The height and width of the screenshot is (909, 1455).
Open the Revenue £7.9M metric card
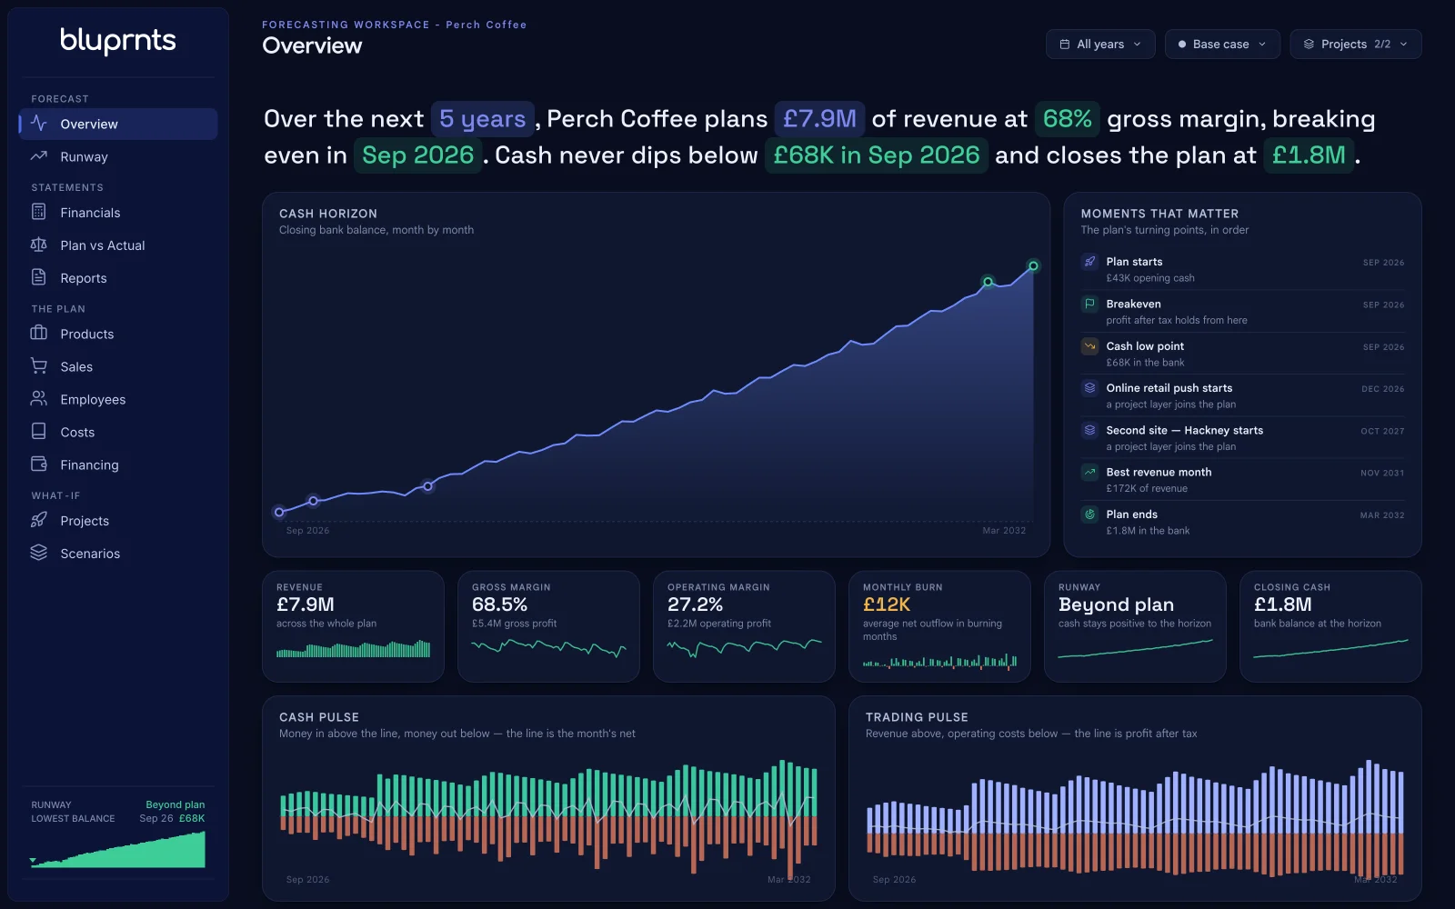click(x=353, y=626)
